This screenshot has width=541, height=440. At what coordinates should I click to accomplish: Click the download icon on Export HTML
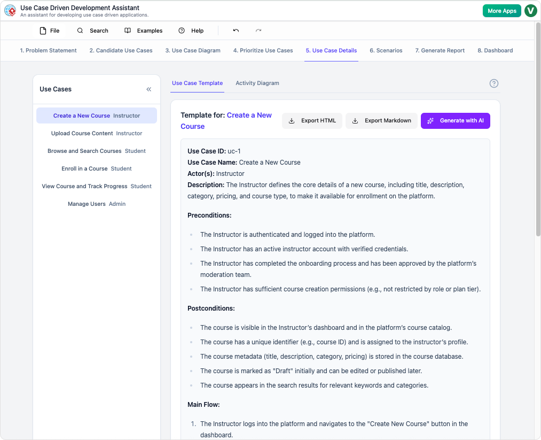pos(292,120)
